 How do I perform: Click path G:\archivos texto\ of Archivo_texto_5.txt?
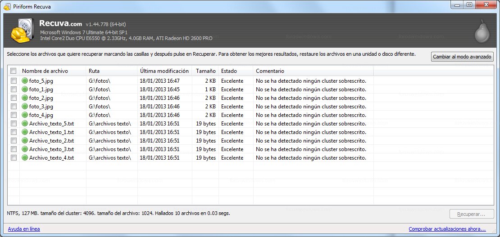[110, 124]
